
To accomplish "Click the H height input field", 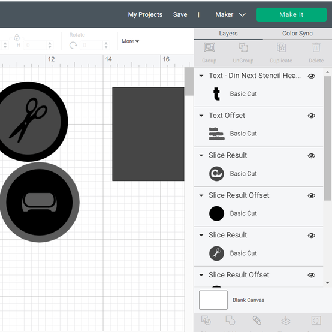I will coord(35,45).
